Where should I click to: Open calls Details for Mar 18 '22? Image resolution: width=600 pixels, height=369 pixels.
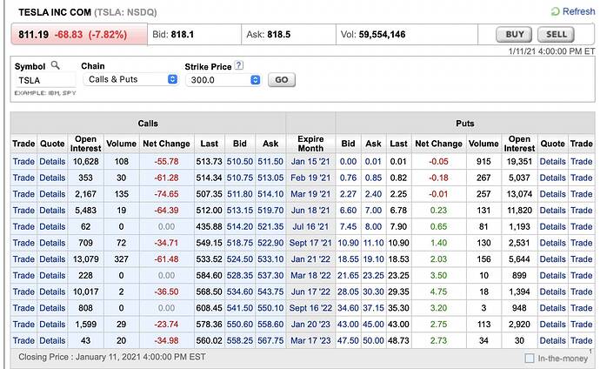tap(52, 275)
